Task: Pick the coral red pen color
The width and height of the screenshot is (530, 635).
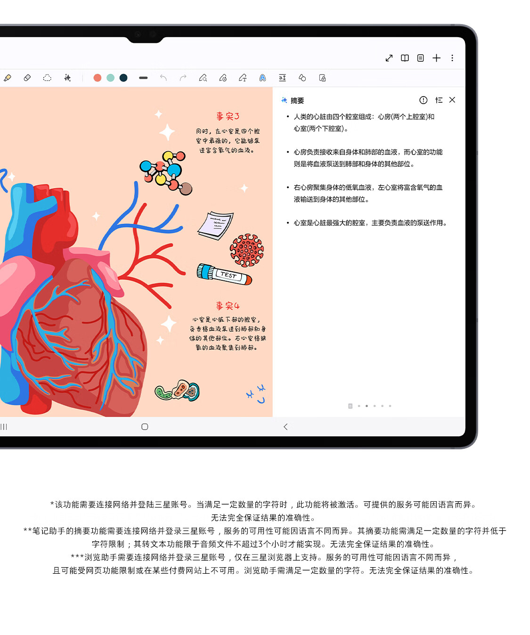Action: pos(98,78)
